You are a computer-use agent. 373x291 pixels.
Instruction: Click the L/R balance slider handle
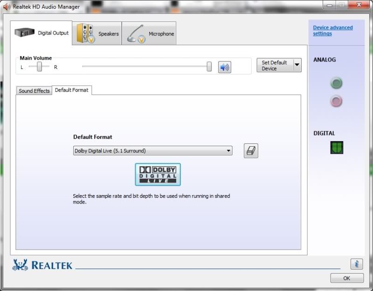pyautogui.click(x=40, y=67)
